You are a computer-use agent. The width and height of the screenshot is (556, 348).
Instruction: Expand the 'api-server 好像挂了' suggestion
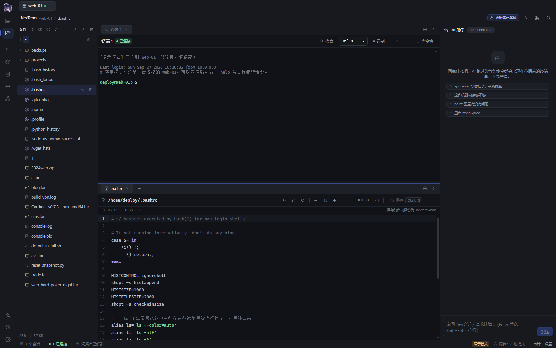[498, 86]
